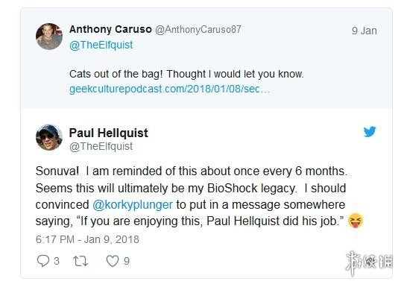Click the @korkyplunger mention

[x=133, y=205]
